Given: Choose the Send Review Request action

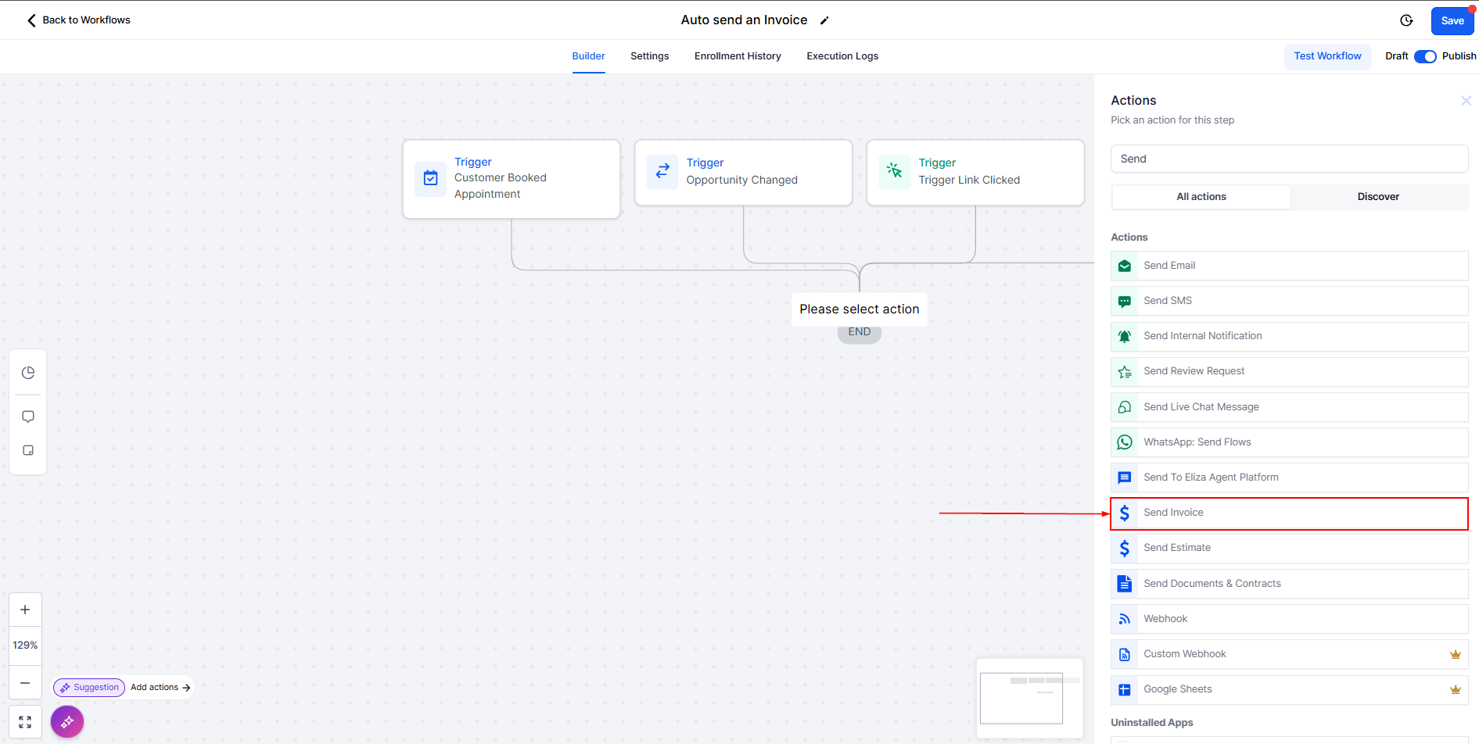Looking at the screenshot, I should click(1289, 372).
